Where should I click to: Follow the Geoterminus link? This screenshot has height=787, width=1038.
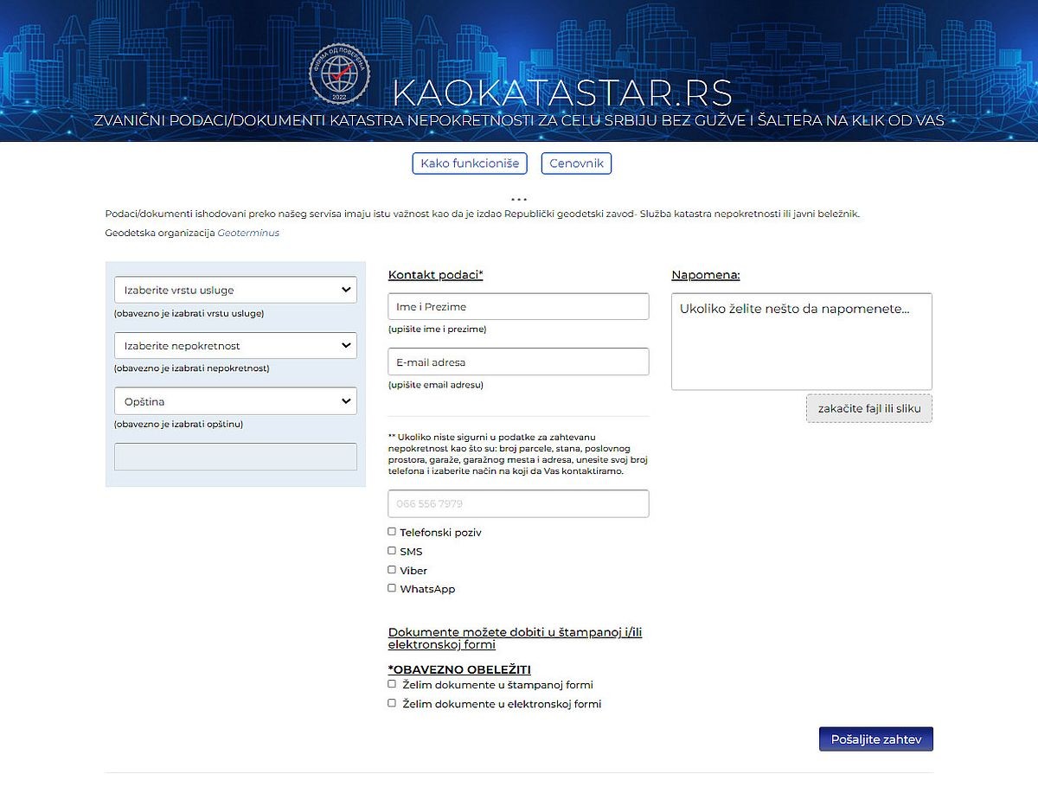click(x=248, y=233)
